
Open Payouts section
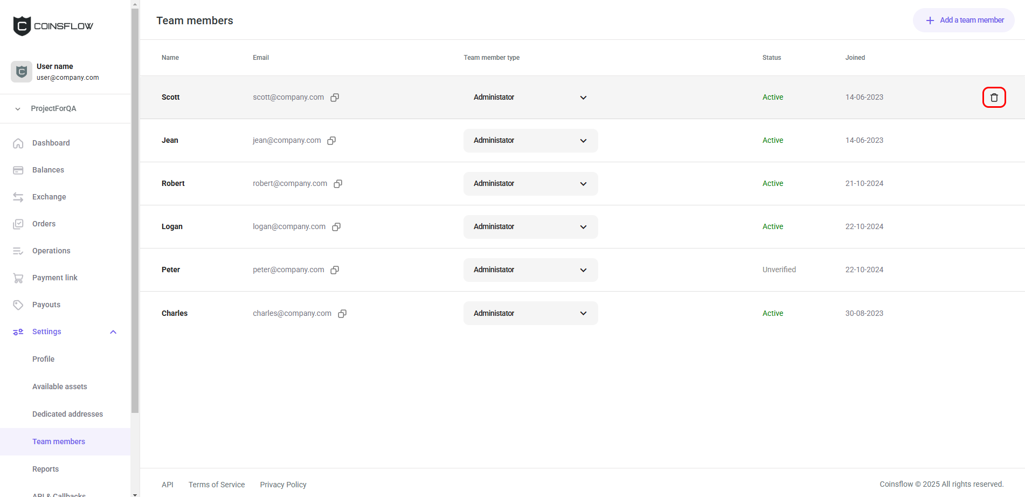coord(46,305)
